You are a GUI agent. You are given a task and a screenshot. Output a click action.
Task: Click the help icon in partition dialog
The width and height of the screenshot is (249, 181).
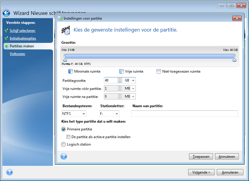coord(64,156)
